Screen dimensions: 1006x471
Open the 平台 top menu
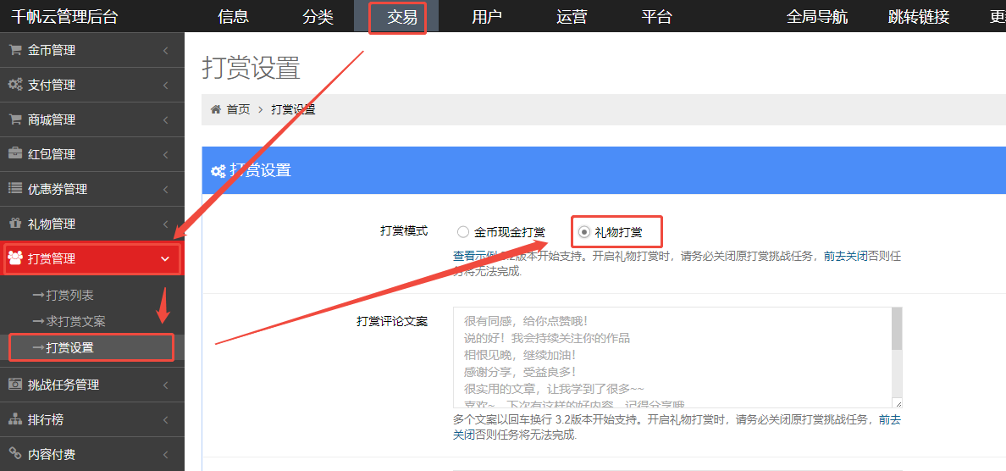pos(656,17)
